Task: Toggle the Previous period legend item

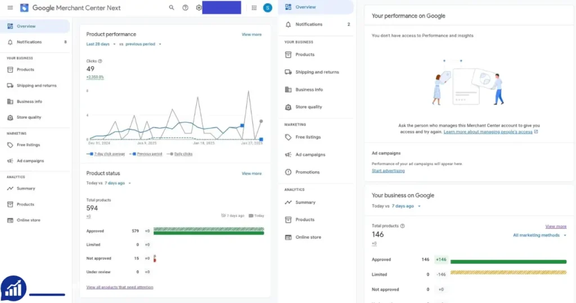Action: tap(146, 154)
